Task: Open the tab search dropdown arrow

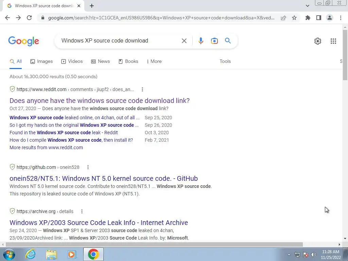Action: [x=307, y=6]
